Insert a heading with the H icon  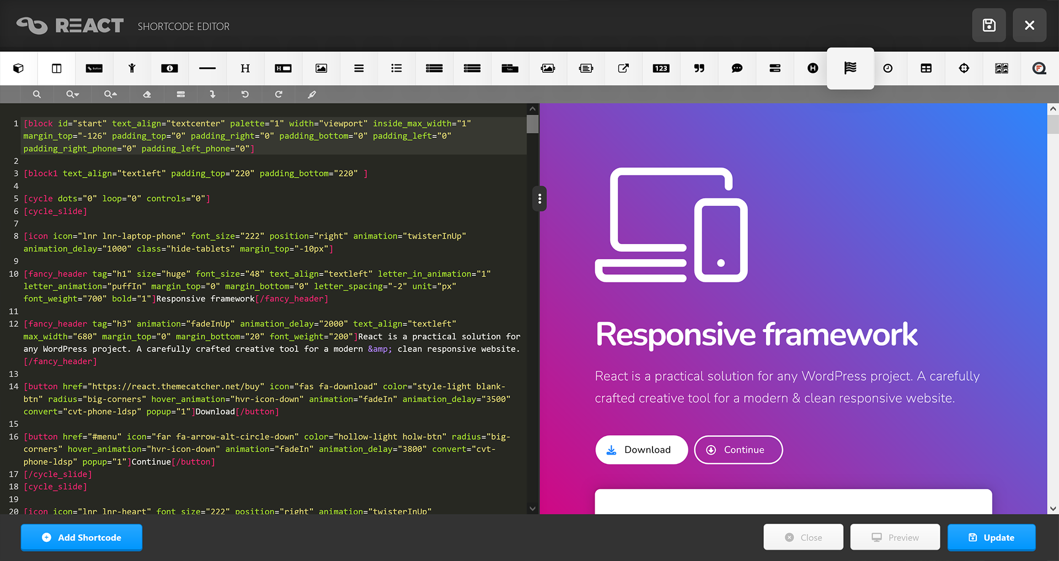tap(245, 68)
